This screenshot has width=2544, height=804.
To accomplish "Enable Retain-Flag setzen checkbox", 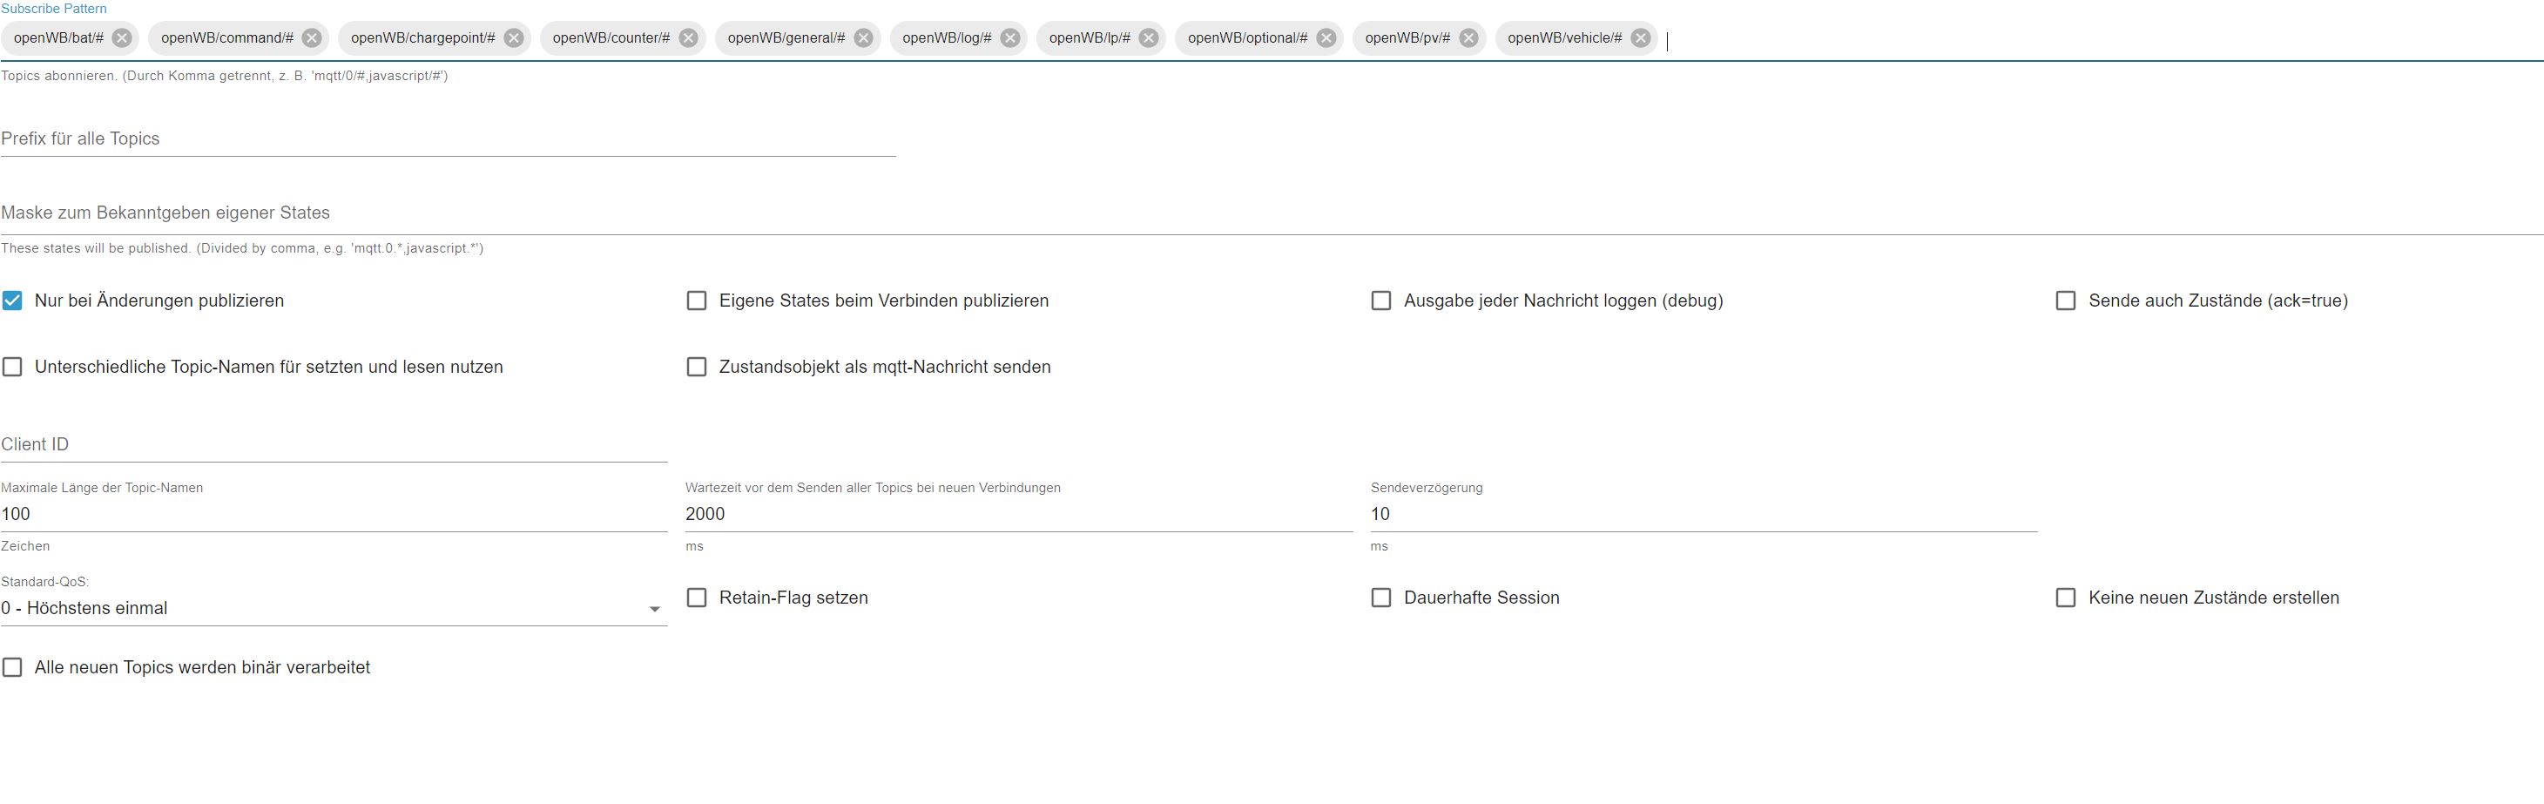I will (696, 598).
